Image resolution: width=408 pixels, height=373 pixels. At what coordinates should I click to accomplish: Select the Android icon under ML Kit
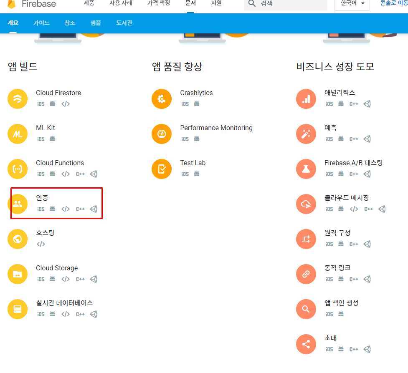coord(53,139)
